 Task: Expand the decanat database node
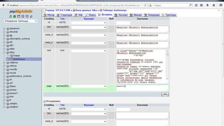pyautogui.click(x=4, y=32)
